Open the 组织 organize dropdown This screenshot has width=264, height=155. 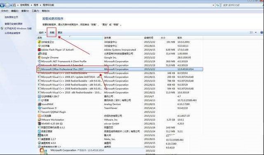tap(42, 33)
